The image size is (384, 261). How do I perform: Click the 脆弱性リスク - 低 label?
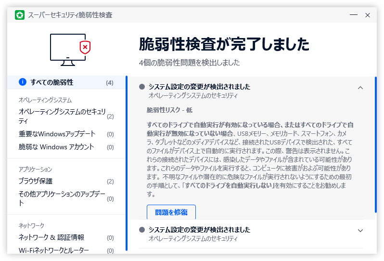pyautogui.click(x=169, y=110)
